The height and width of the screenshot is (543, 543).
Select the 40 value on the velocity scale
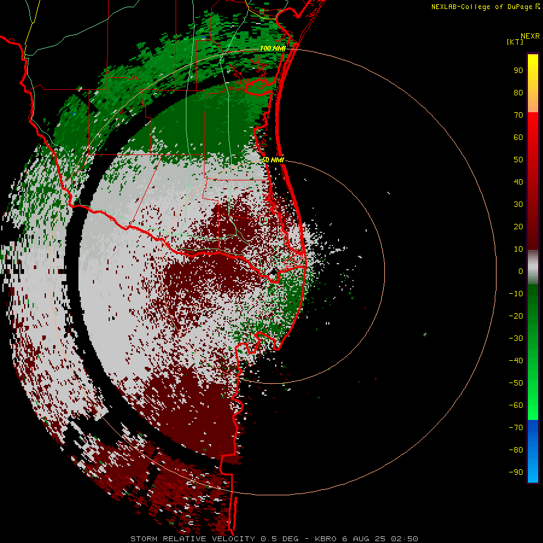518,182
